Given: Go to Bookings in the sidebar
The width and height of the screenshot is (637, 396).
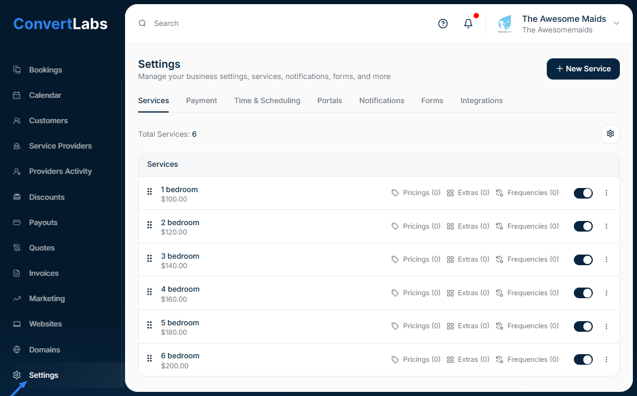Looking at the screenshot, I should (45, 70).
